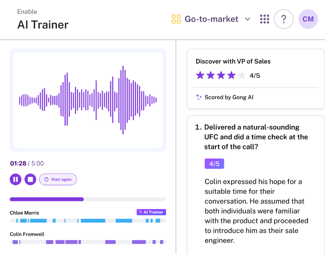Select the Enable breadcrumb label
Image resolution: width=325 pixels, height=254 pixels.
pyautogui.click(x=27, y=11)
